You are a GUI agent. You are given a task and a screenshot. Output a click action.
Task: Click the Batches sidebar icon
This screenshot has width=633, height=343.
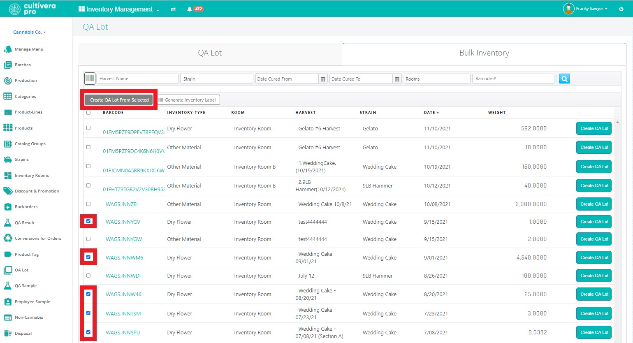click(7, 65)
